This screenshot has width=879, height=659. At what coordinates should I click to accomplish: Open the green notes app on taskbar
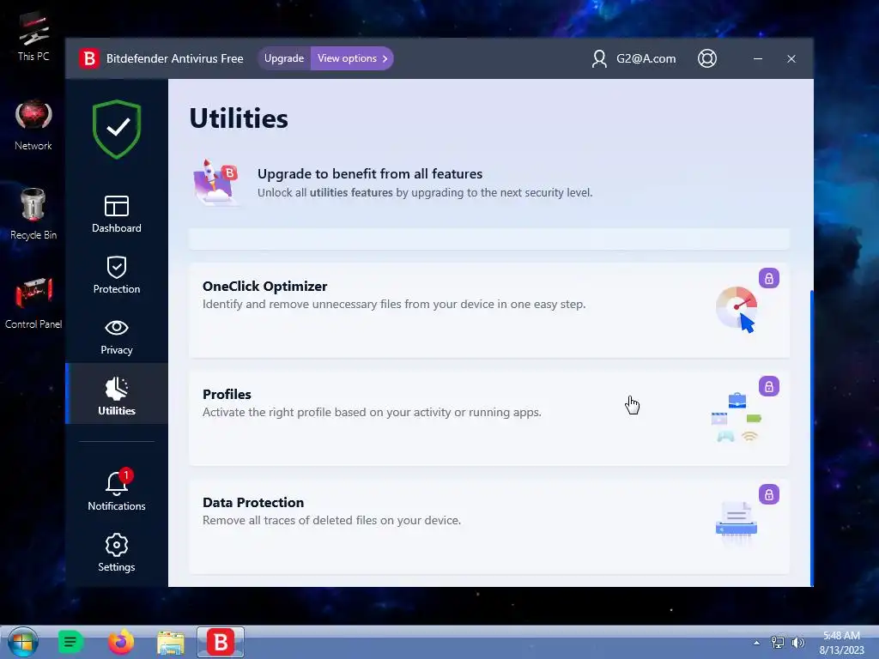pos(70,642)
